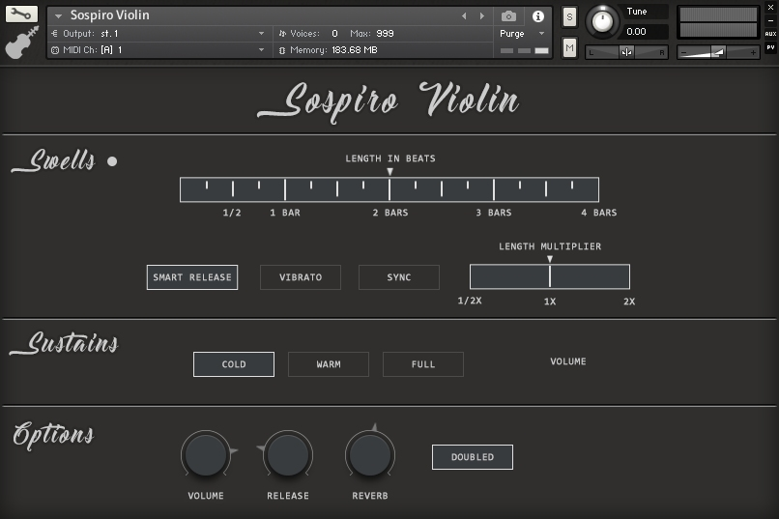
Task: Click the Max voices value 999
Action: tap(385, 33)
